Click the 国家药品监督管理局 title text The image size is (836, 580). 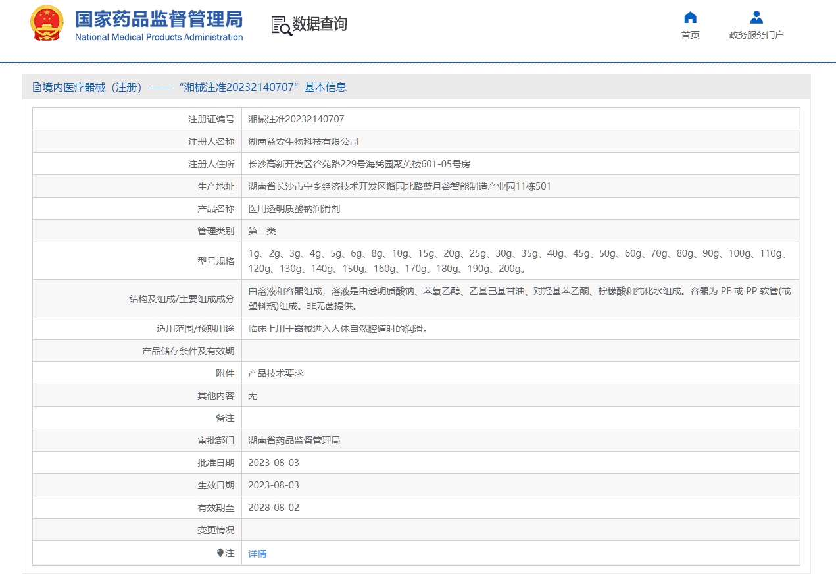point(159,18)
